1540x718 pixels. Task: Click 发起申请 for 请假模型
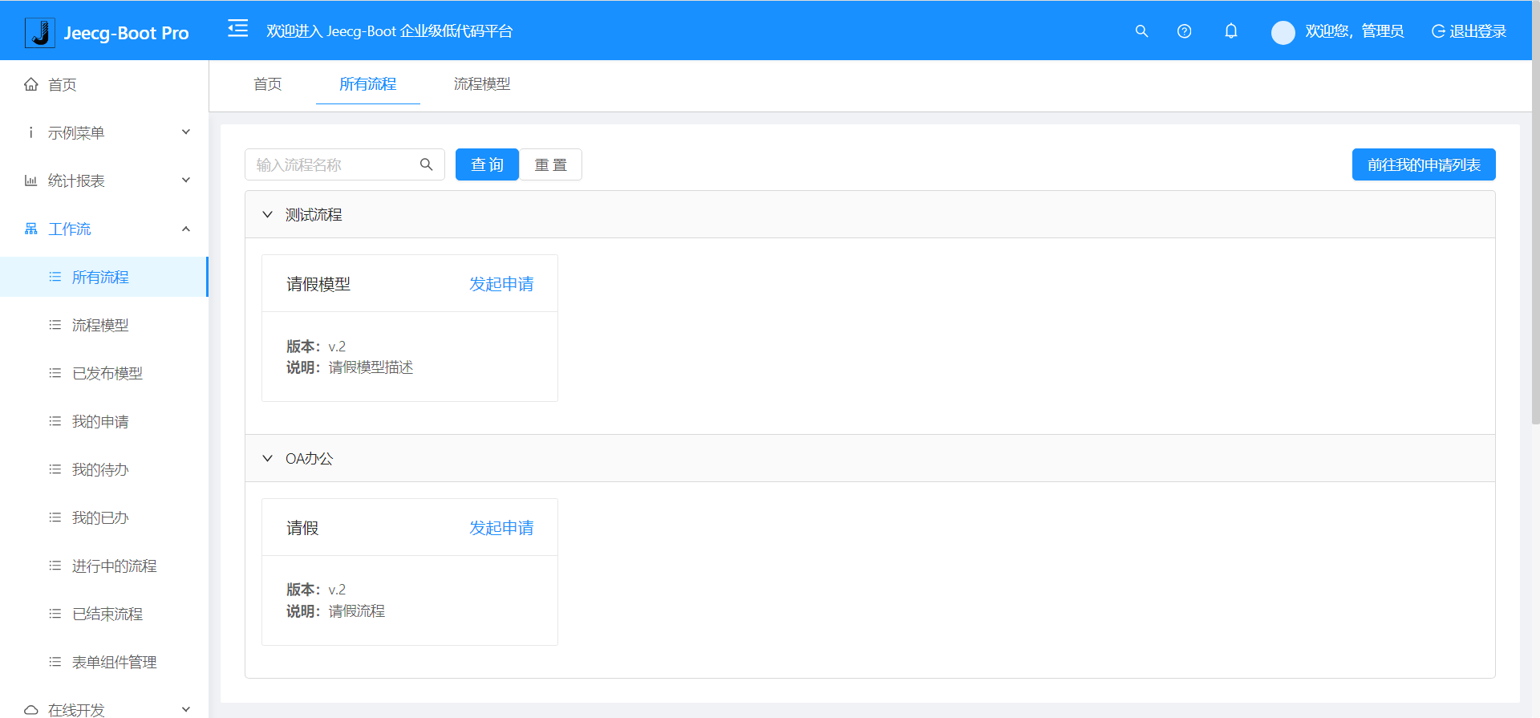(501, 284)
